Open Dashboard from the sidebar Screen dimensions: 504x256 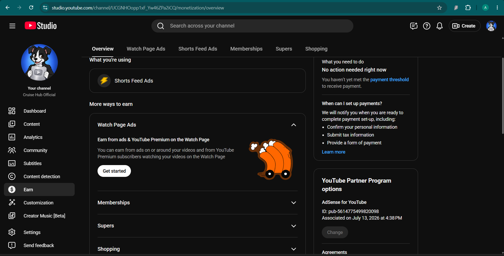coord(39,111)
